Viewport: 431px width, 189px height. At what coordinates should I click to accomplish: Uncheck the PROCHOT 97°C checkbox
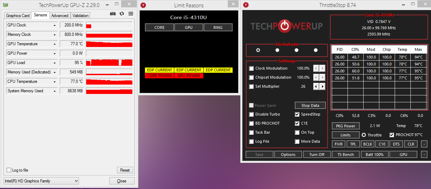[392, 135]
